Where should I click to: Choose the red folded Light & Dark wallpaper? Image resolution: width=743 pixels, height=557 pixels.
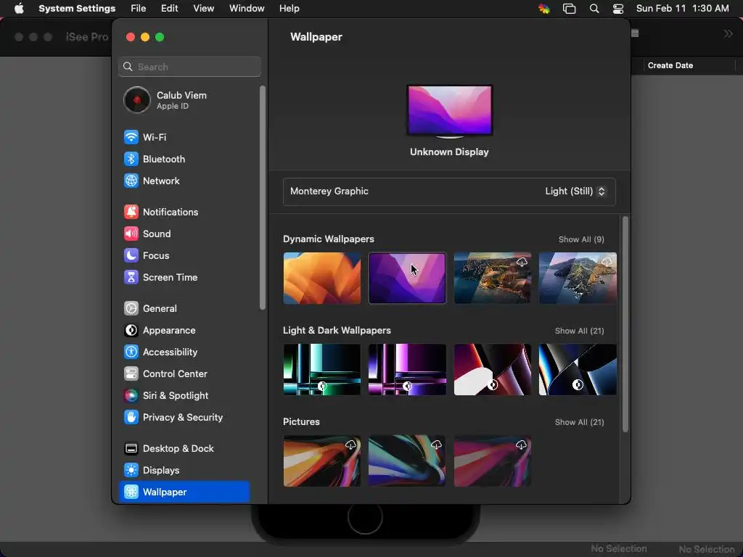pyautogui.click(x=493, y=369)
